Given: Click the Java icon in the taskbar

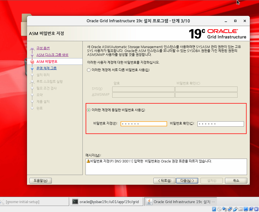Looking at the screenshot, I should pos(149,202).
